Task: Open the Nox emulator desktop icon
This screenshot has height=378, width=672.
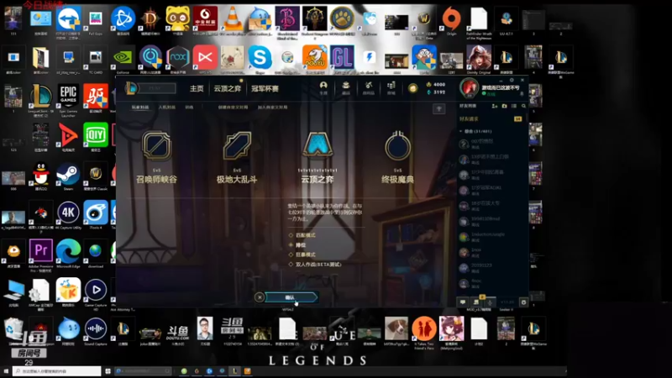Action: click(x=178, y=58)
